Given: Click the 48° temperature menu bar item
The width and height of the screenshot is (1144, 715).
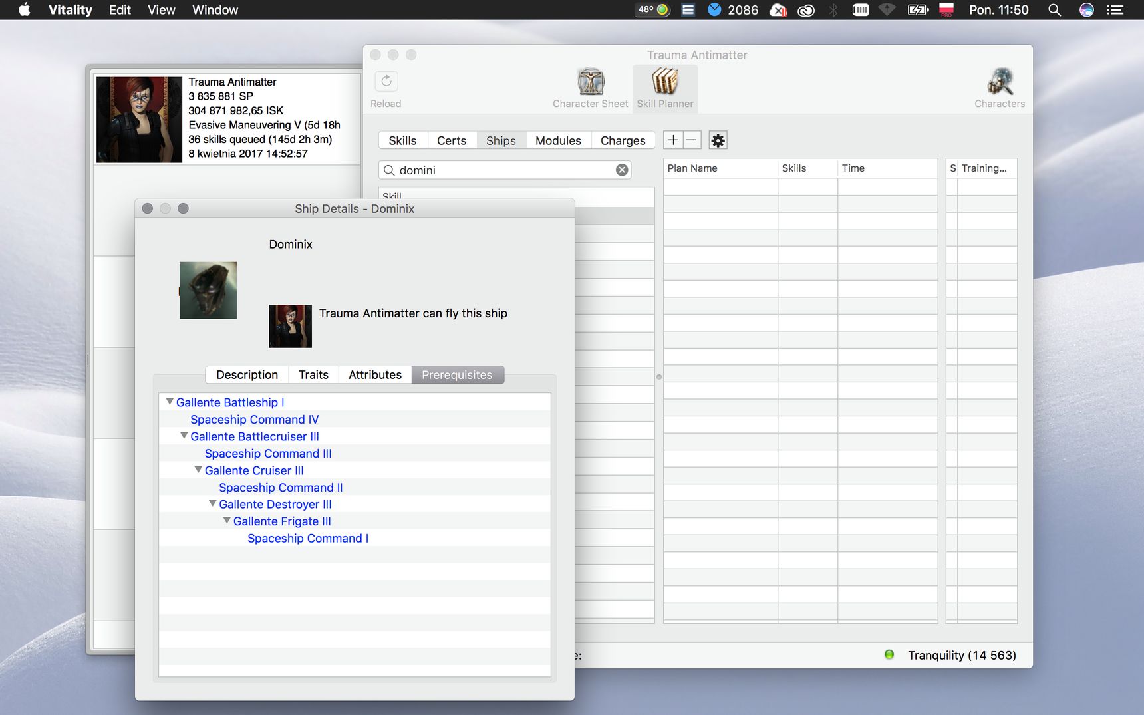Looking at the screenshot, I should 653,10.
